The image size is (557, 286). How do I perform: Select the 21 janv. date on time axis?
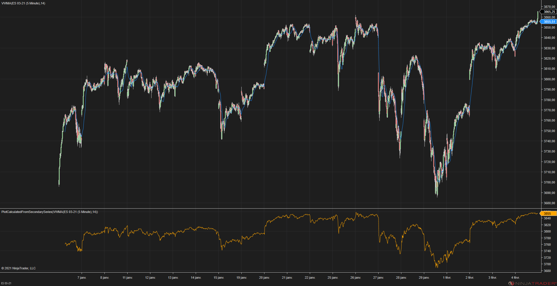point(287,278)
